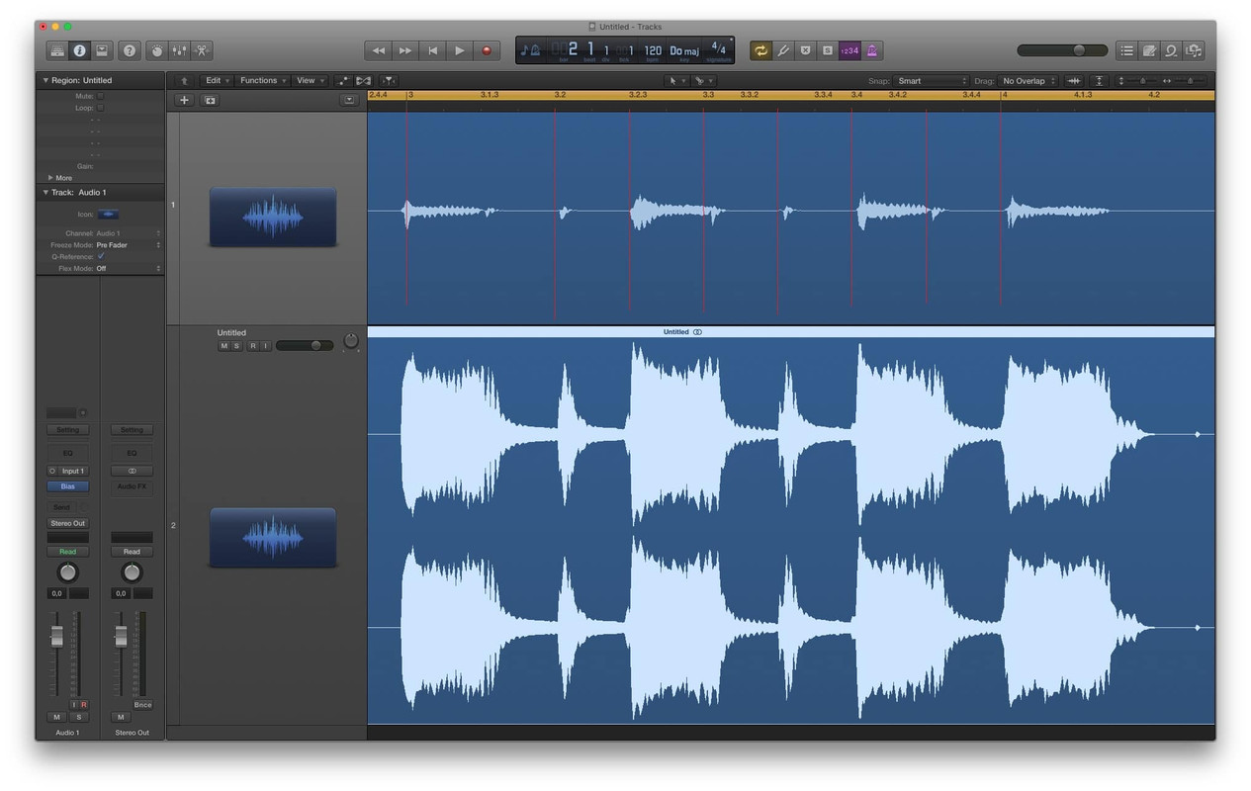Screen dimensions: 1251x791
Task: Mute the Untitled track in header
Action: [223, 346]
